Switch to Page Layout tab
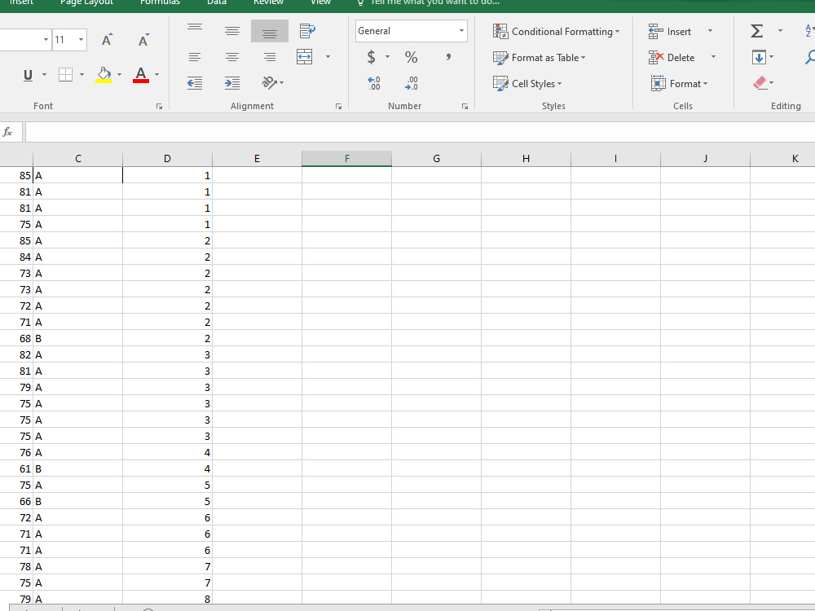815x611 pixels. (87, 2)
